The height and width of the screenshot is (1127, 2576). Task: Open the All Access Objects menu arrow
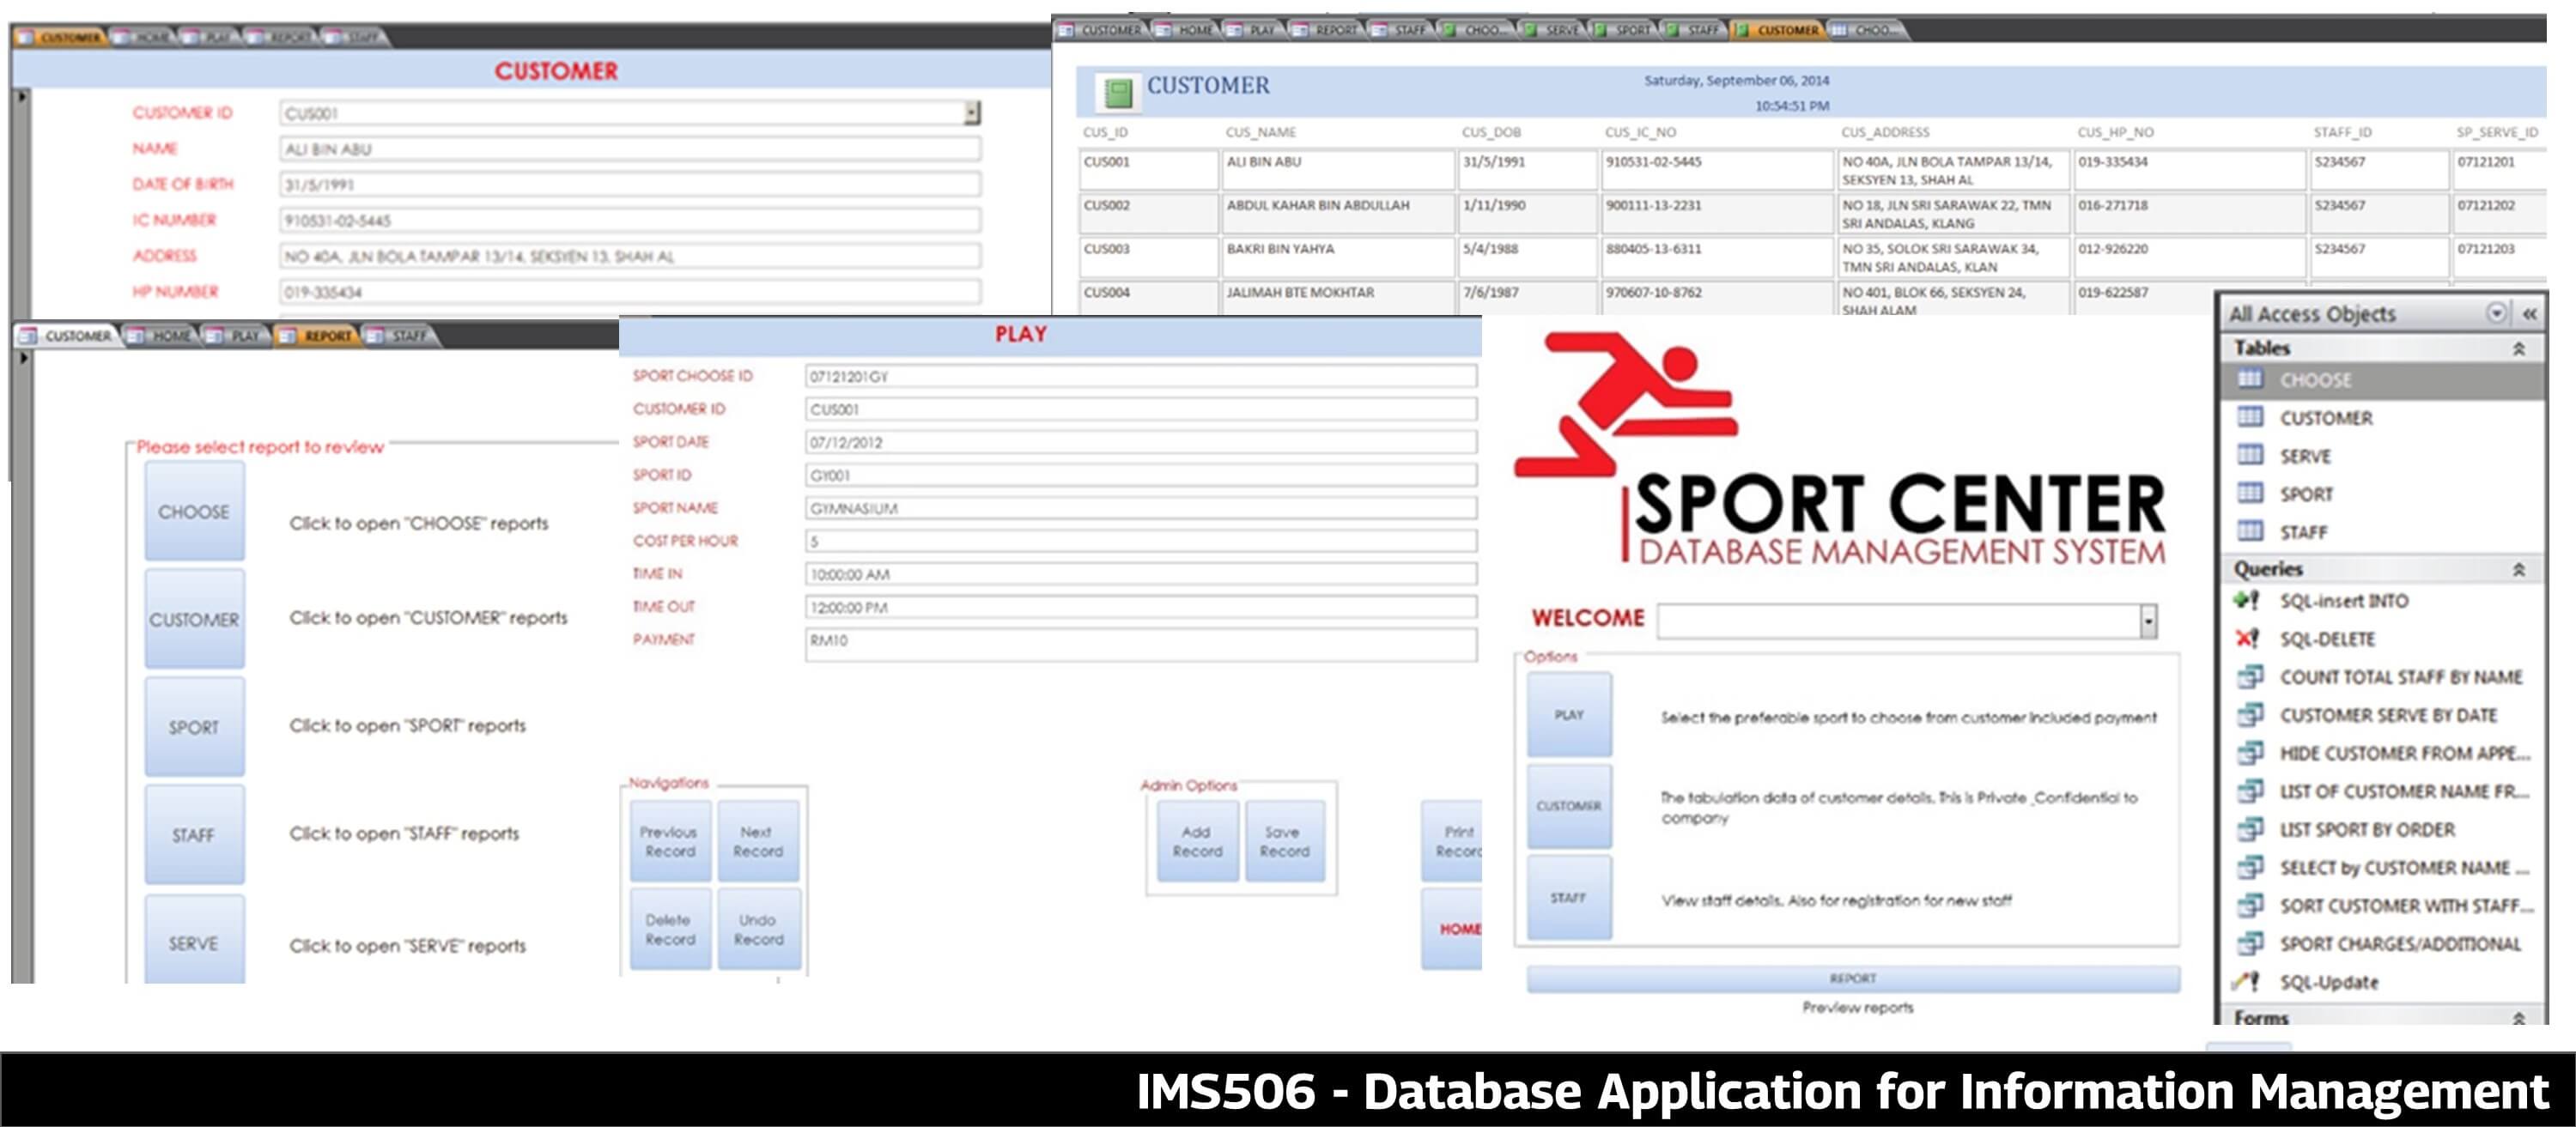[2496, 313]
